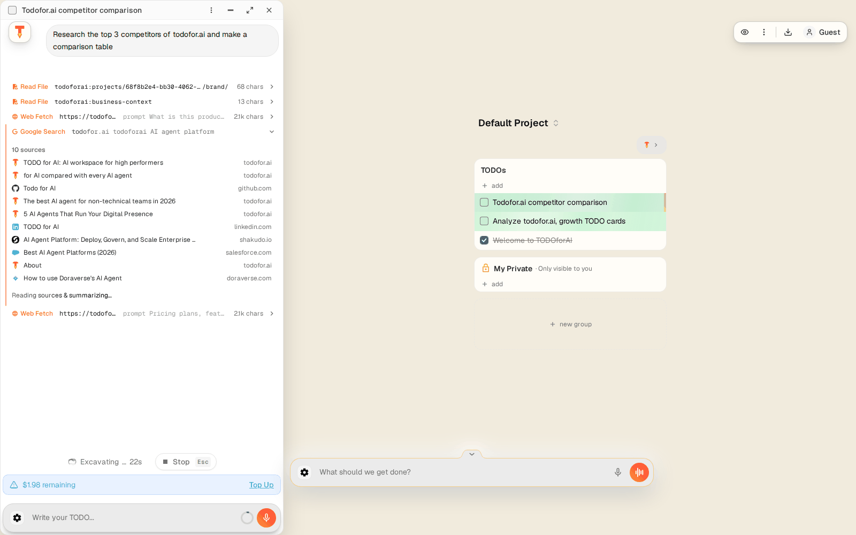Click the microphone icon in main prompt bar
Viewport: 856px width, 535px height.
(618, 472)
